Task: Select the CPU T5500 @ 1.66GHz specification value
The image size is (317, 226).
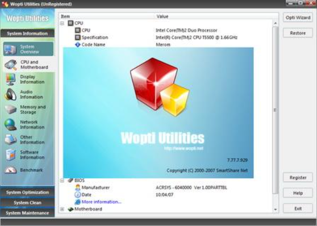Action: [x=197, y=37]
